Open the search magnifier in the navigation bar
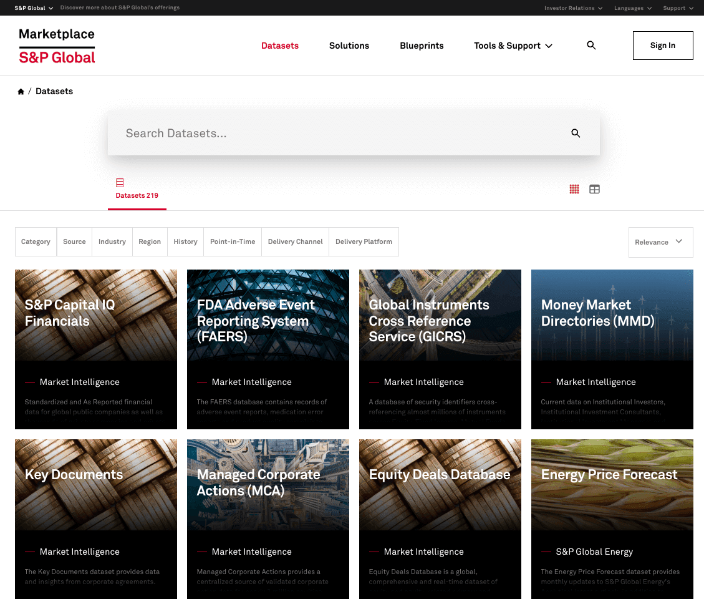Image resolution: width=704 pixels, height=599 pixels. click(591, 45)
